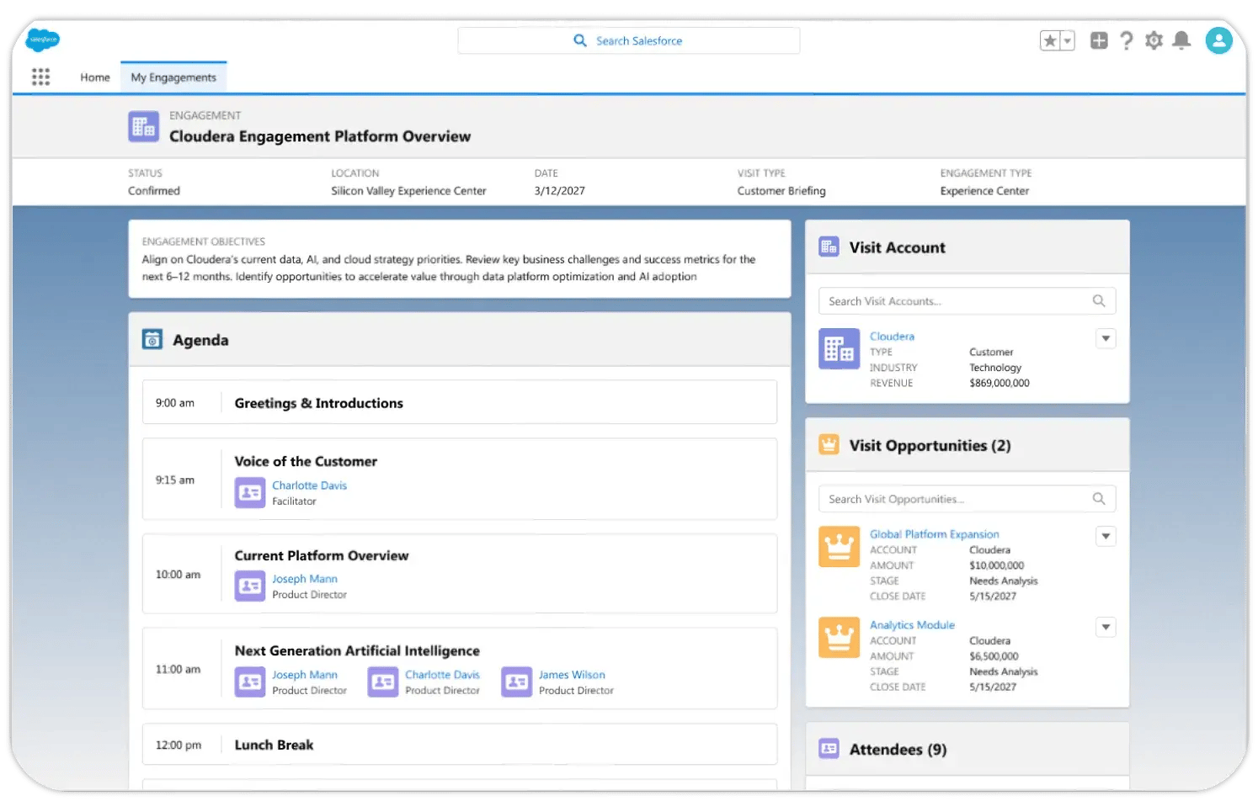Click the Search Salesforce field
1258x801 pixels.
[x=629, y=40]
